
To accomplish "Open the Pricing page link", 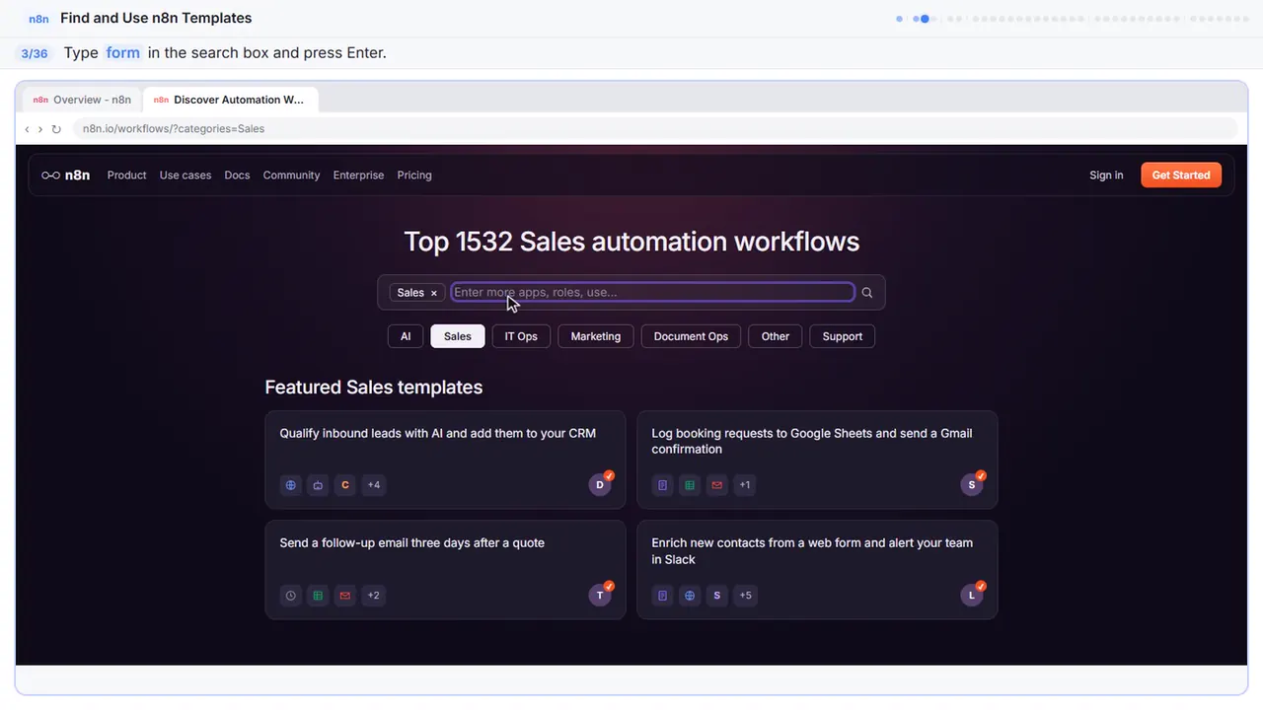I will (414, 176).
